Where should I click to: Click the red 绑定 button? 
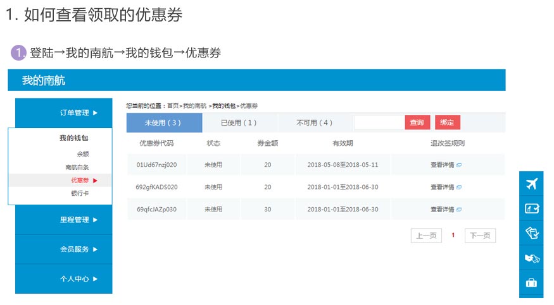click(x=447, y=123)
